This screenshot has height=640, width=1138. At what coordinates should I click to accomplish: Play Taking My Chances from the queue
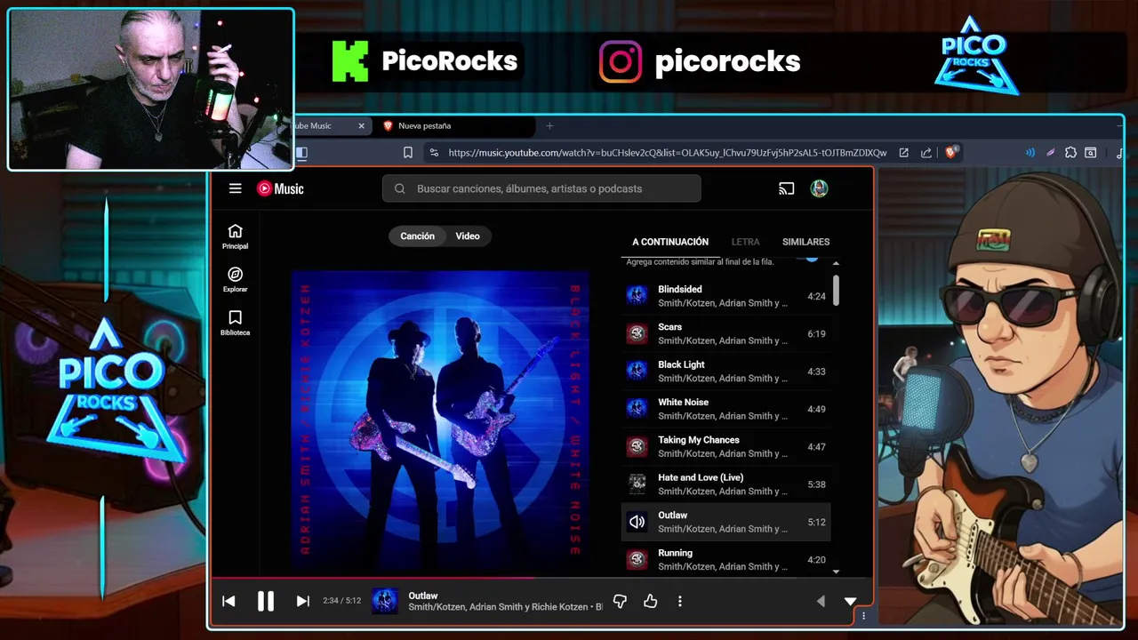[725, 446]
